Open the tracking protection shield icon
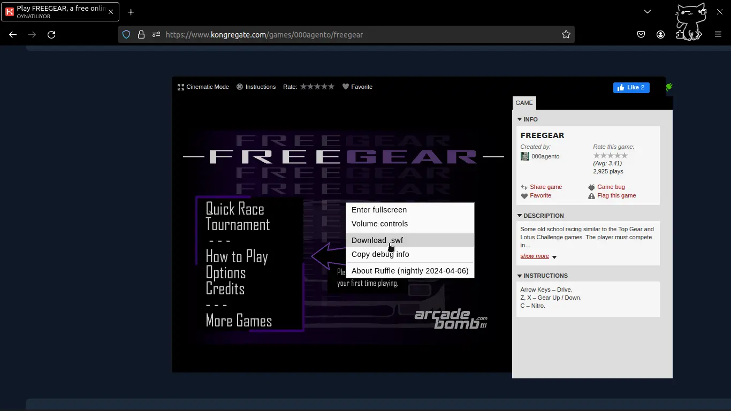 click(x=126, y=35)
